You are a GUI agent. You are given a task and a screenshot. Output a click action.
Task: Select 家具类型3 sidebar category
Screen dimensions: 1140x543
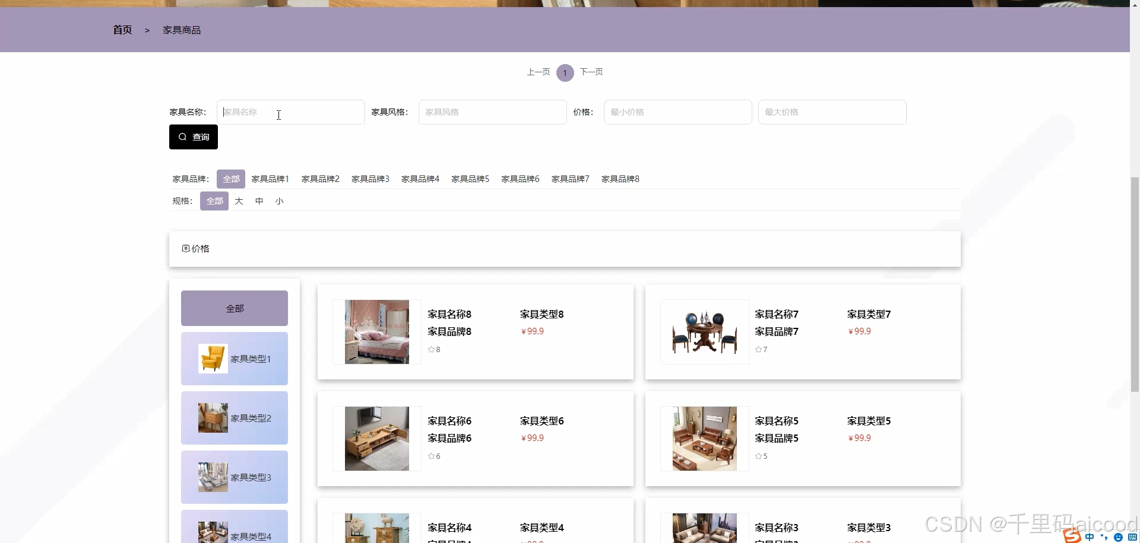click(235, 477)
